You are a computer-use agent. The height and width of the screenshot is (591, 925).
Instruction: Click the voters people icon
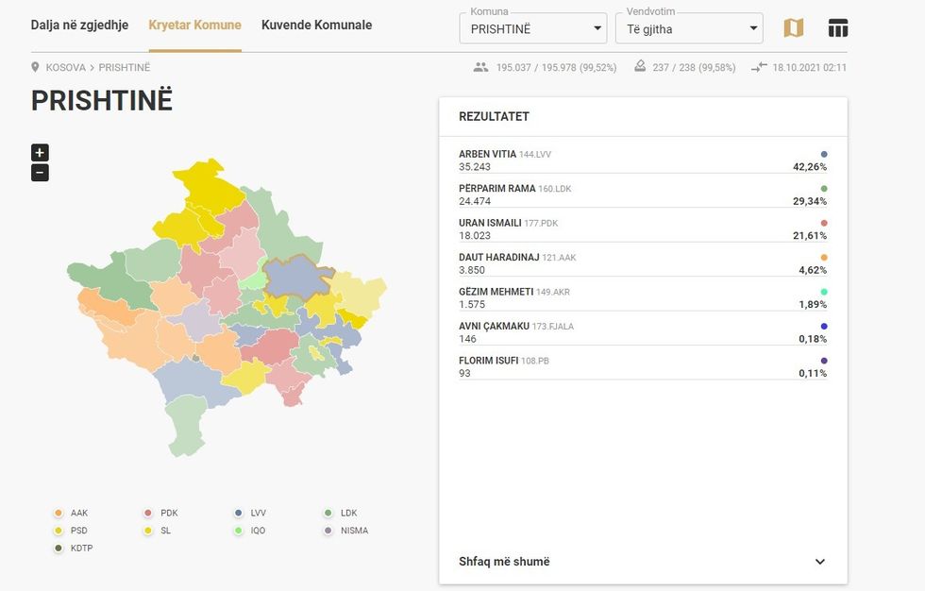tap(481, 67)
